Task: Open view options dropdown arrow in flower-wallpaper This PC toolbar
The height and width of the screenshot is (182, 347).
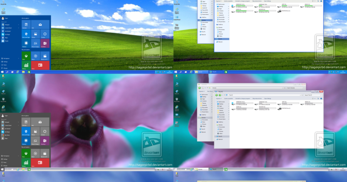Action: [x=315, y=99]
